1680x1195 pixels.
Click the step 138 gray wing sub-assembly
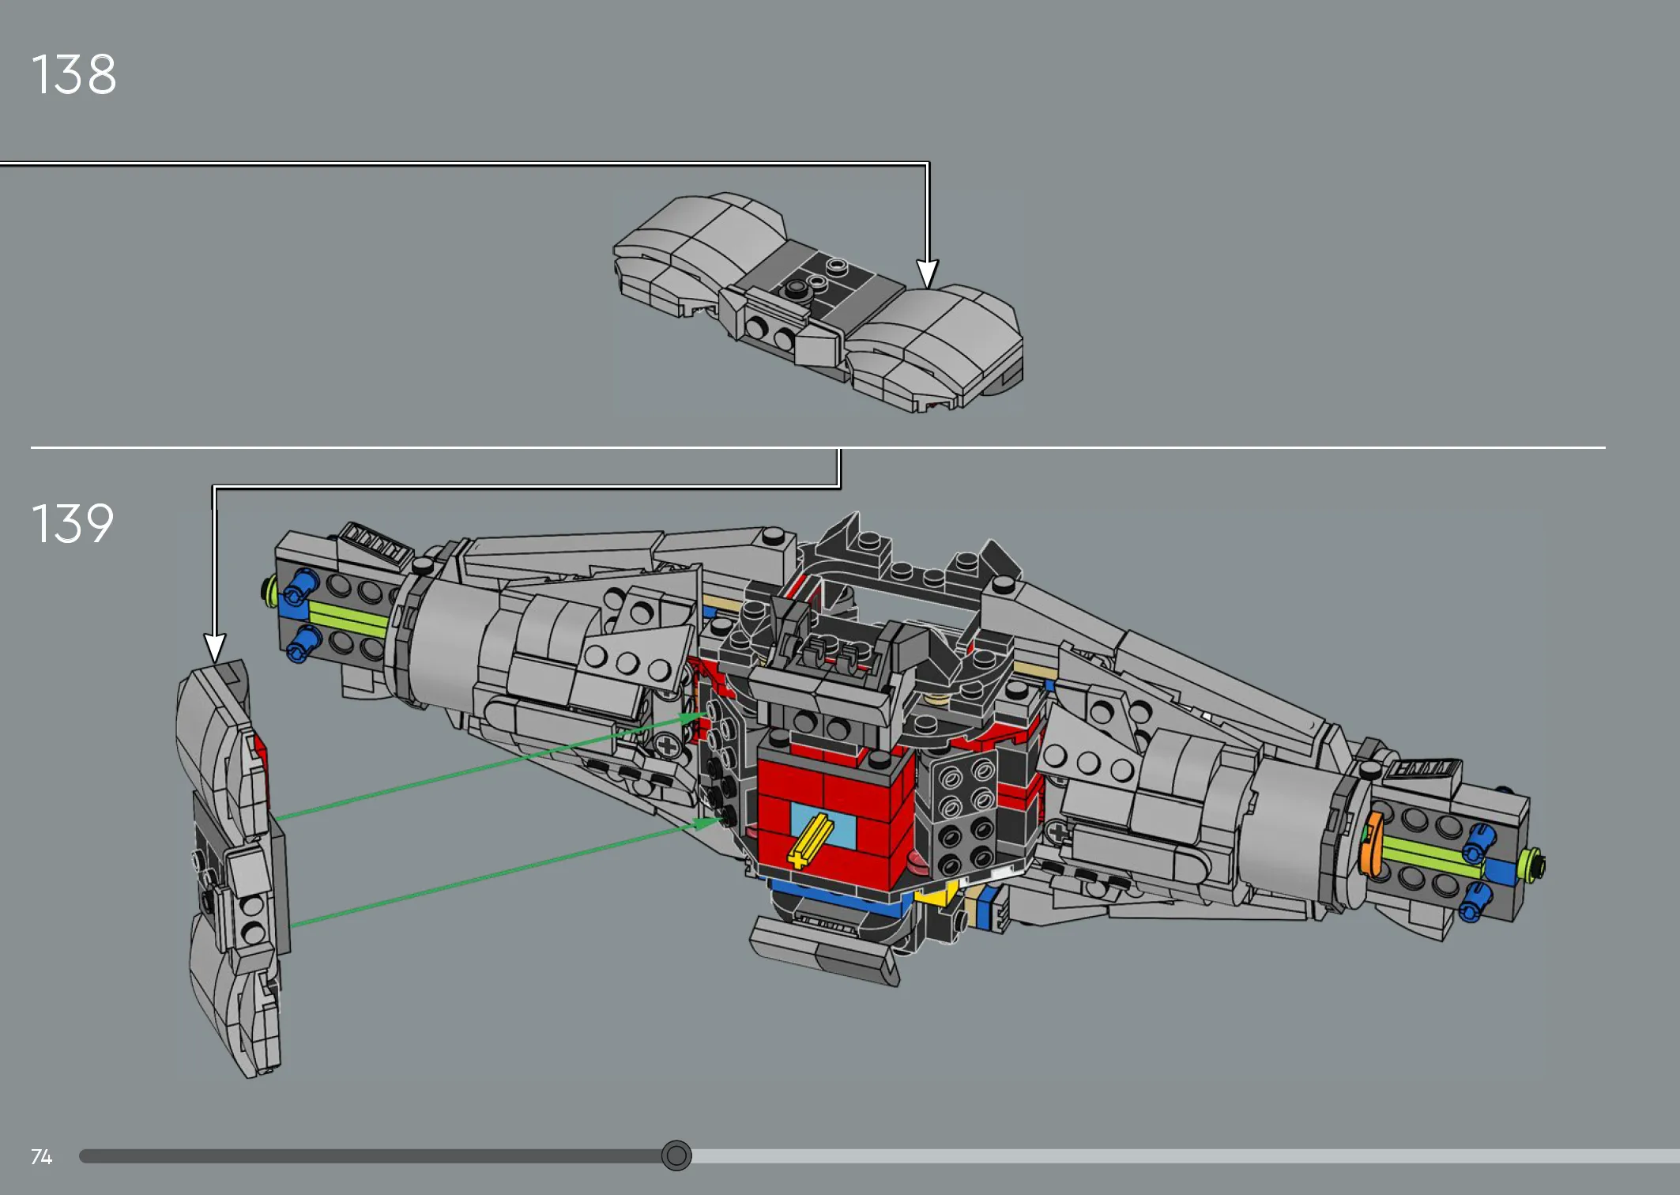click(x=818, y=302)
